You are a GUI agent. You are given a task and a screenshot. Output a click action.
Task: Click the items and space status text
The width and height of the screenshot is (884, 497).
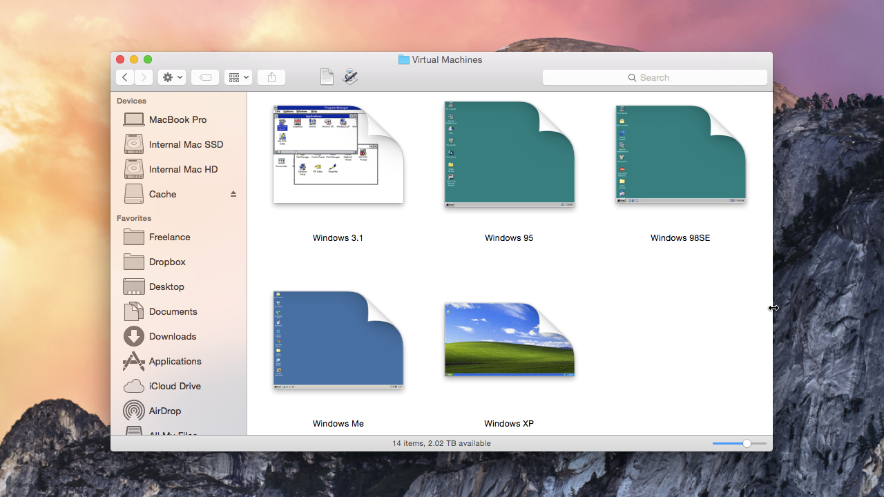click(x=441, y=443)
